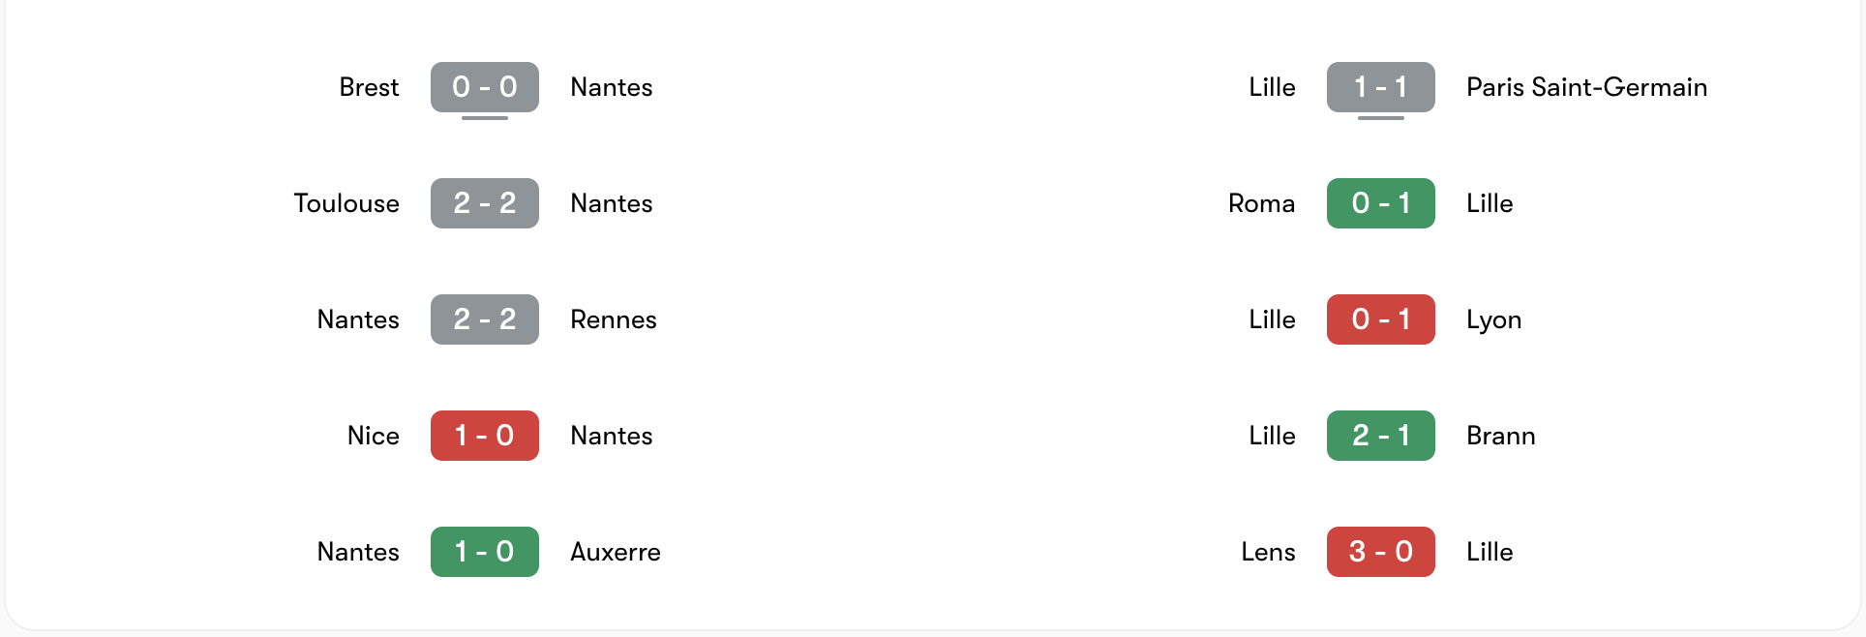Click the Toulouse vs Nantes 2 - 2 score
The width and height of the screenshot is (1866, 637).
[x=484, y=203]
